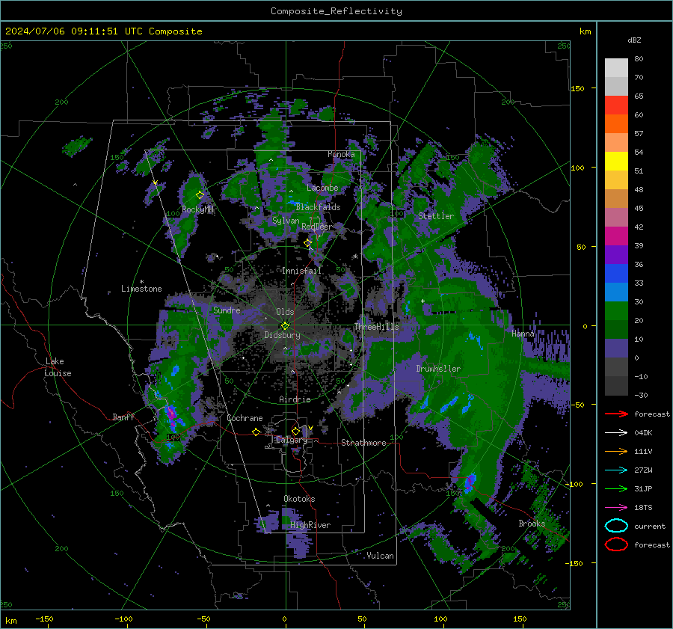This screenshot has height=629, width=673.
Task: Click the ThreeHills label
Action: [376, 327]
